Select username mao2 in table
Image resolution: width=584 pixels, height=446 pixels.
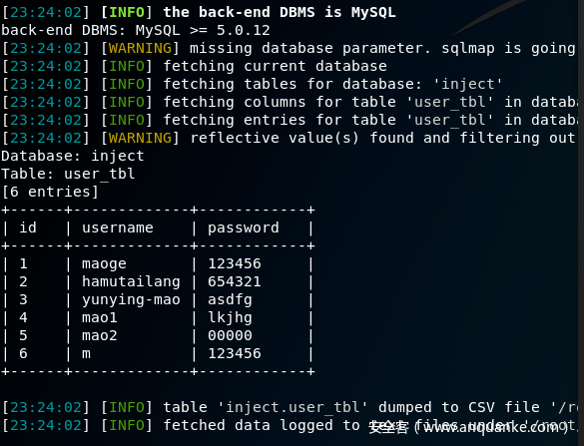100,335
